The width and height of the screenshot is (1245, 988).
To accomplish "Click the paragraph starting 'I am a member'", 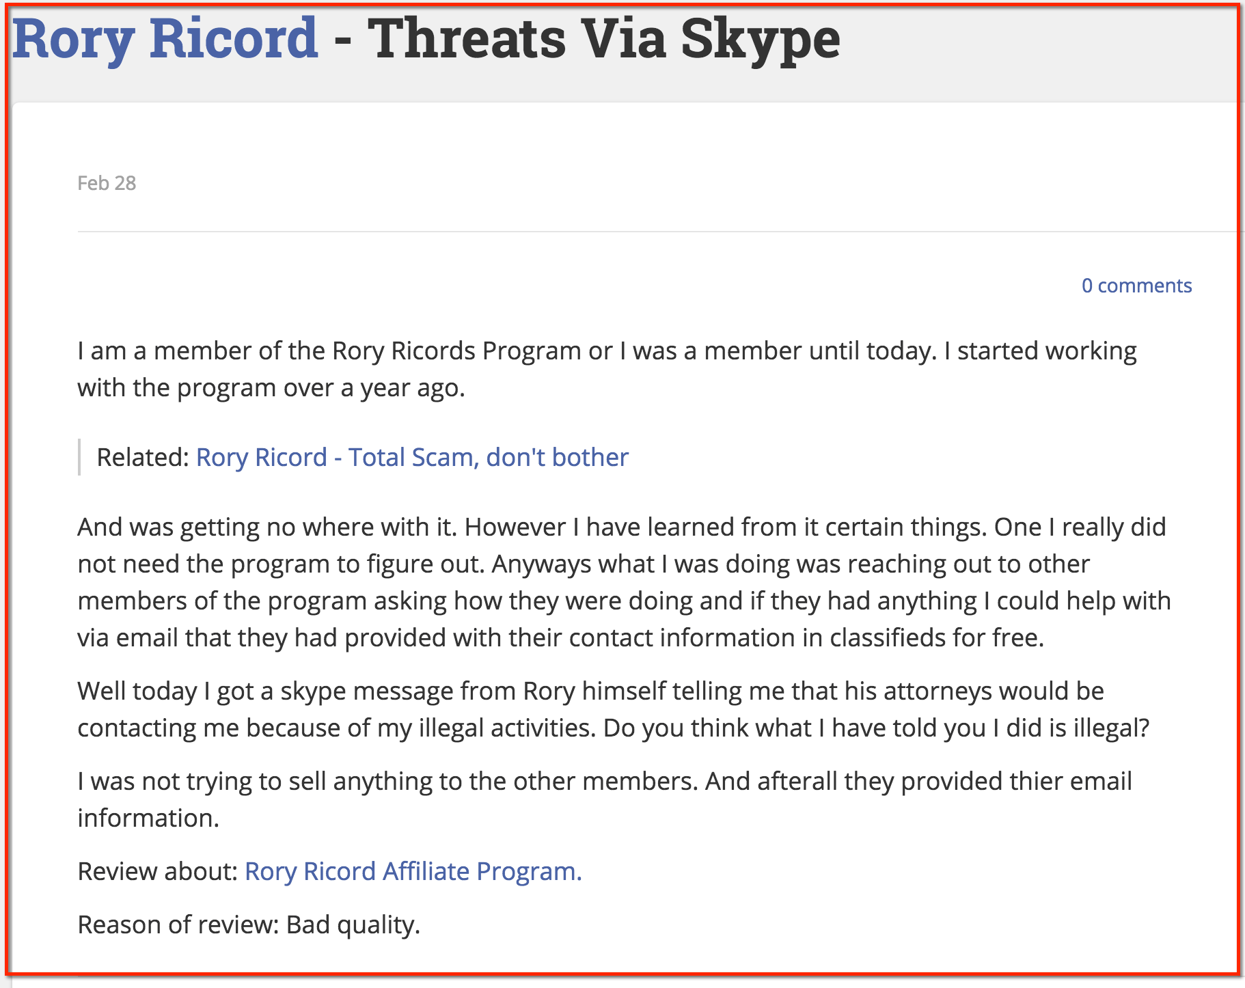I will click(607, 369).
